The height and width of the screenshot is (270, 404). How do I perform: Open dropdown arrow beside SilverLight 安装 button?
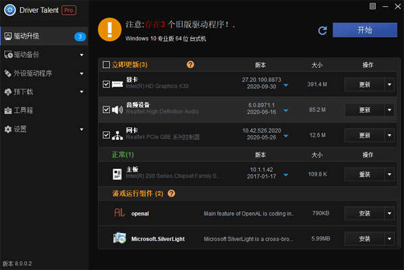tap(389, 239)
